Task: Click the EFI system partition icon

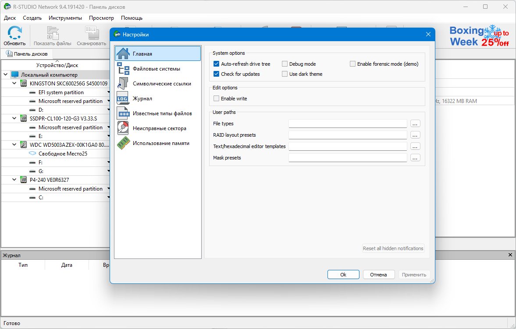Action: (x=32, y=92)
